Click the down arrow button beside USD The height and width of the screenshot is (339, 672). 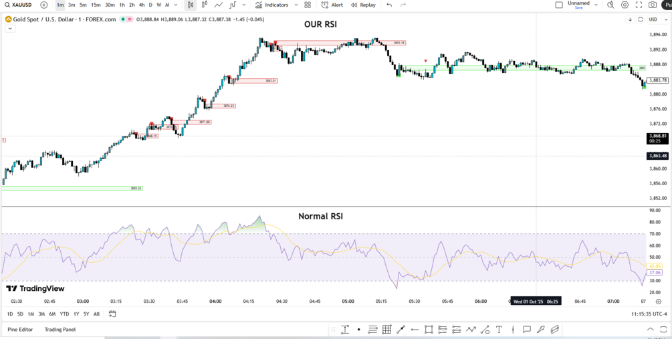[x=630, y=19]
